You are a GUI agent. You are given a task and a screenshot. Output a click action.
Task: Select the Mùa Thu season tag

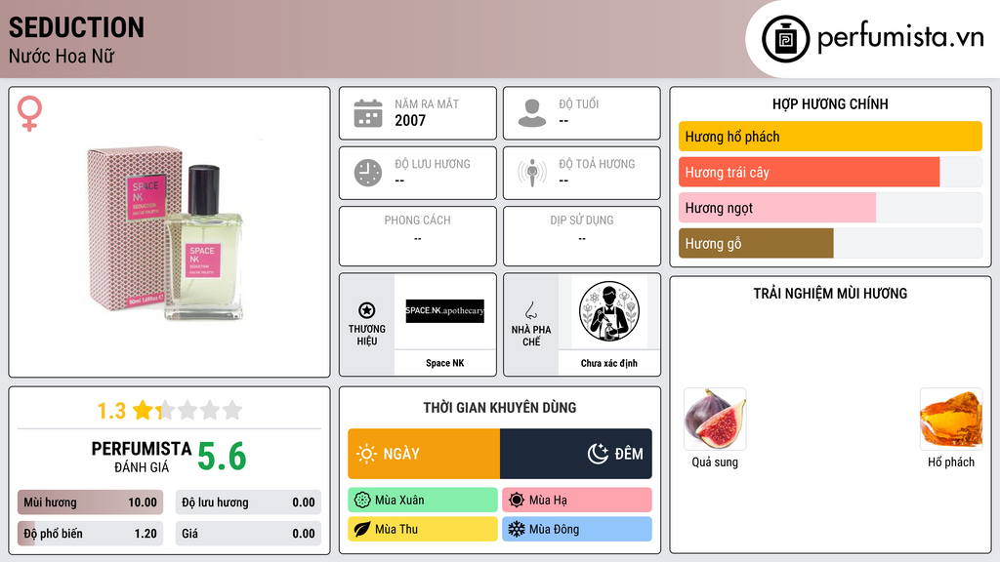click(423, 530)
